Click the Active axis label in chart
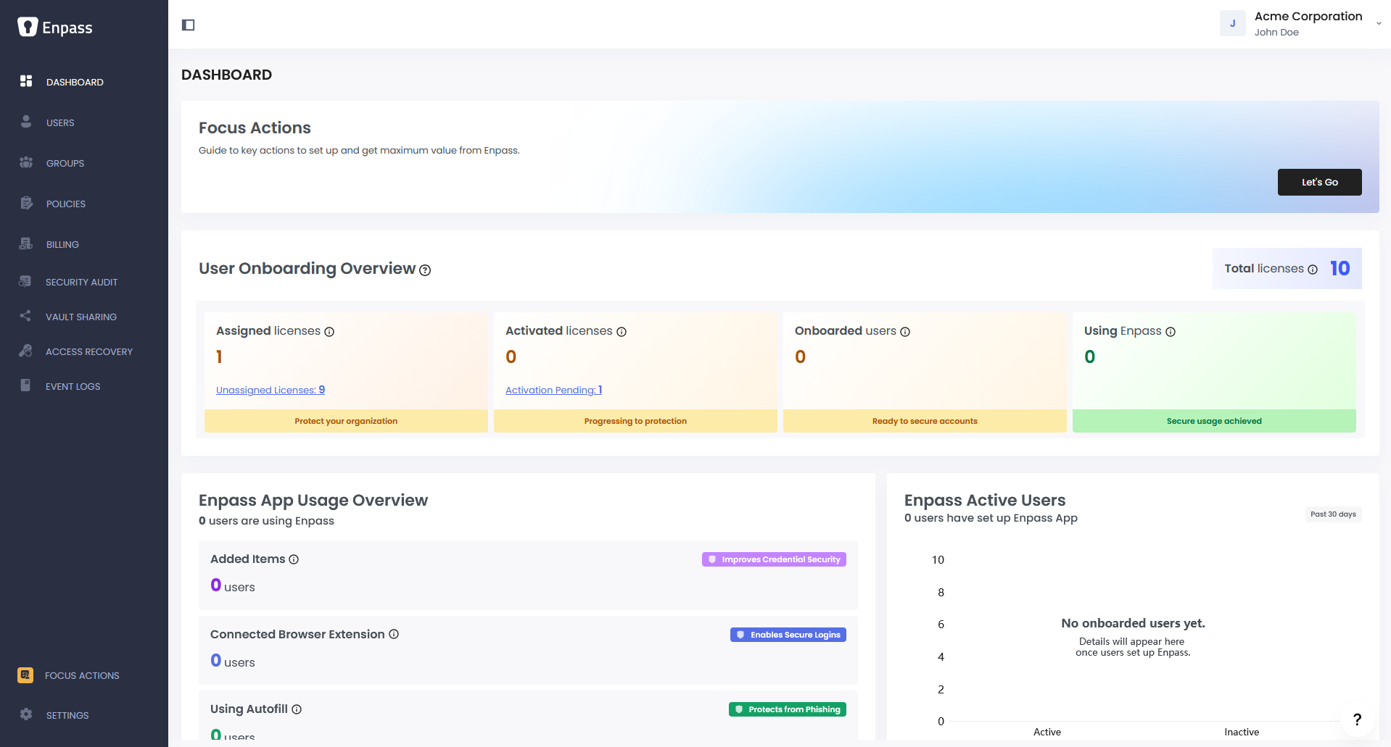 (x=1047, y=732)
